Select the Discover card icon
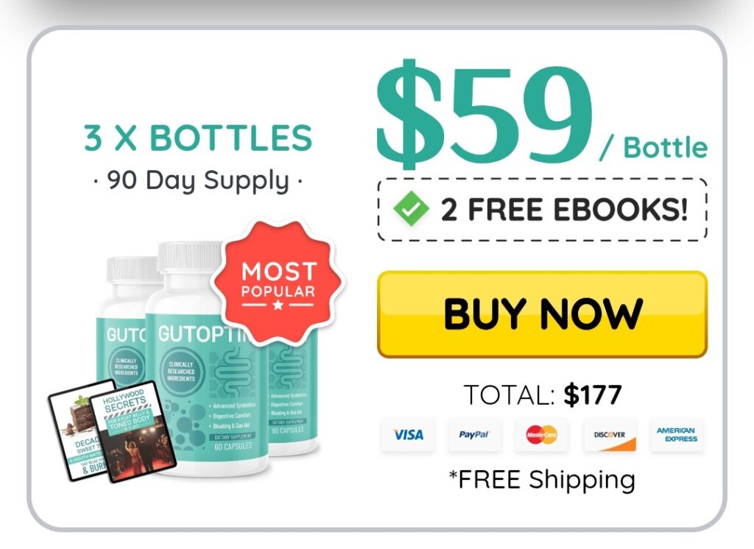Screen dimensions: 754x549 pyautogui.click(x=609, y=435)
